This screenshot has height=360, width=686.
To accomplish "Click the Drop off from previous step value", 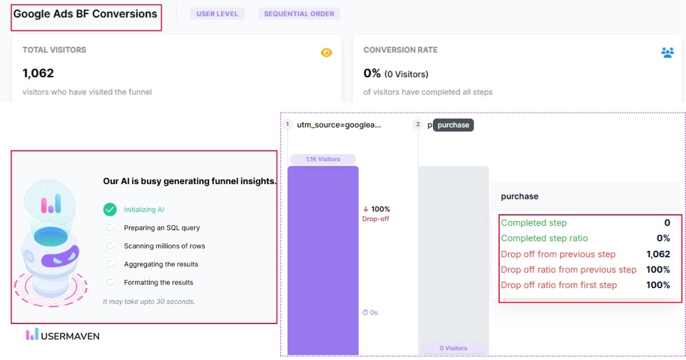I will [659, 254].
